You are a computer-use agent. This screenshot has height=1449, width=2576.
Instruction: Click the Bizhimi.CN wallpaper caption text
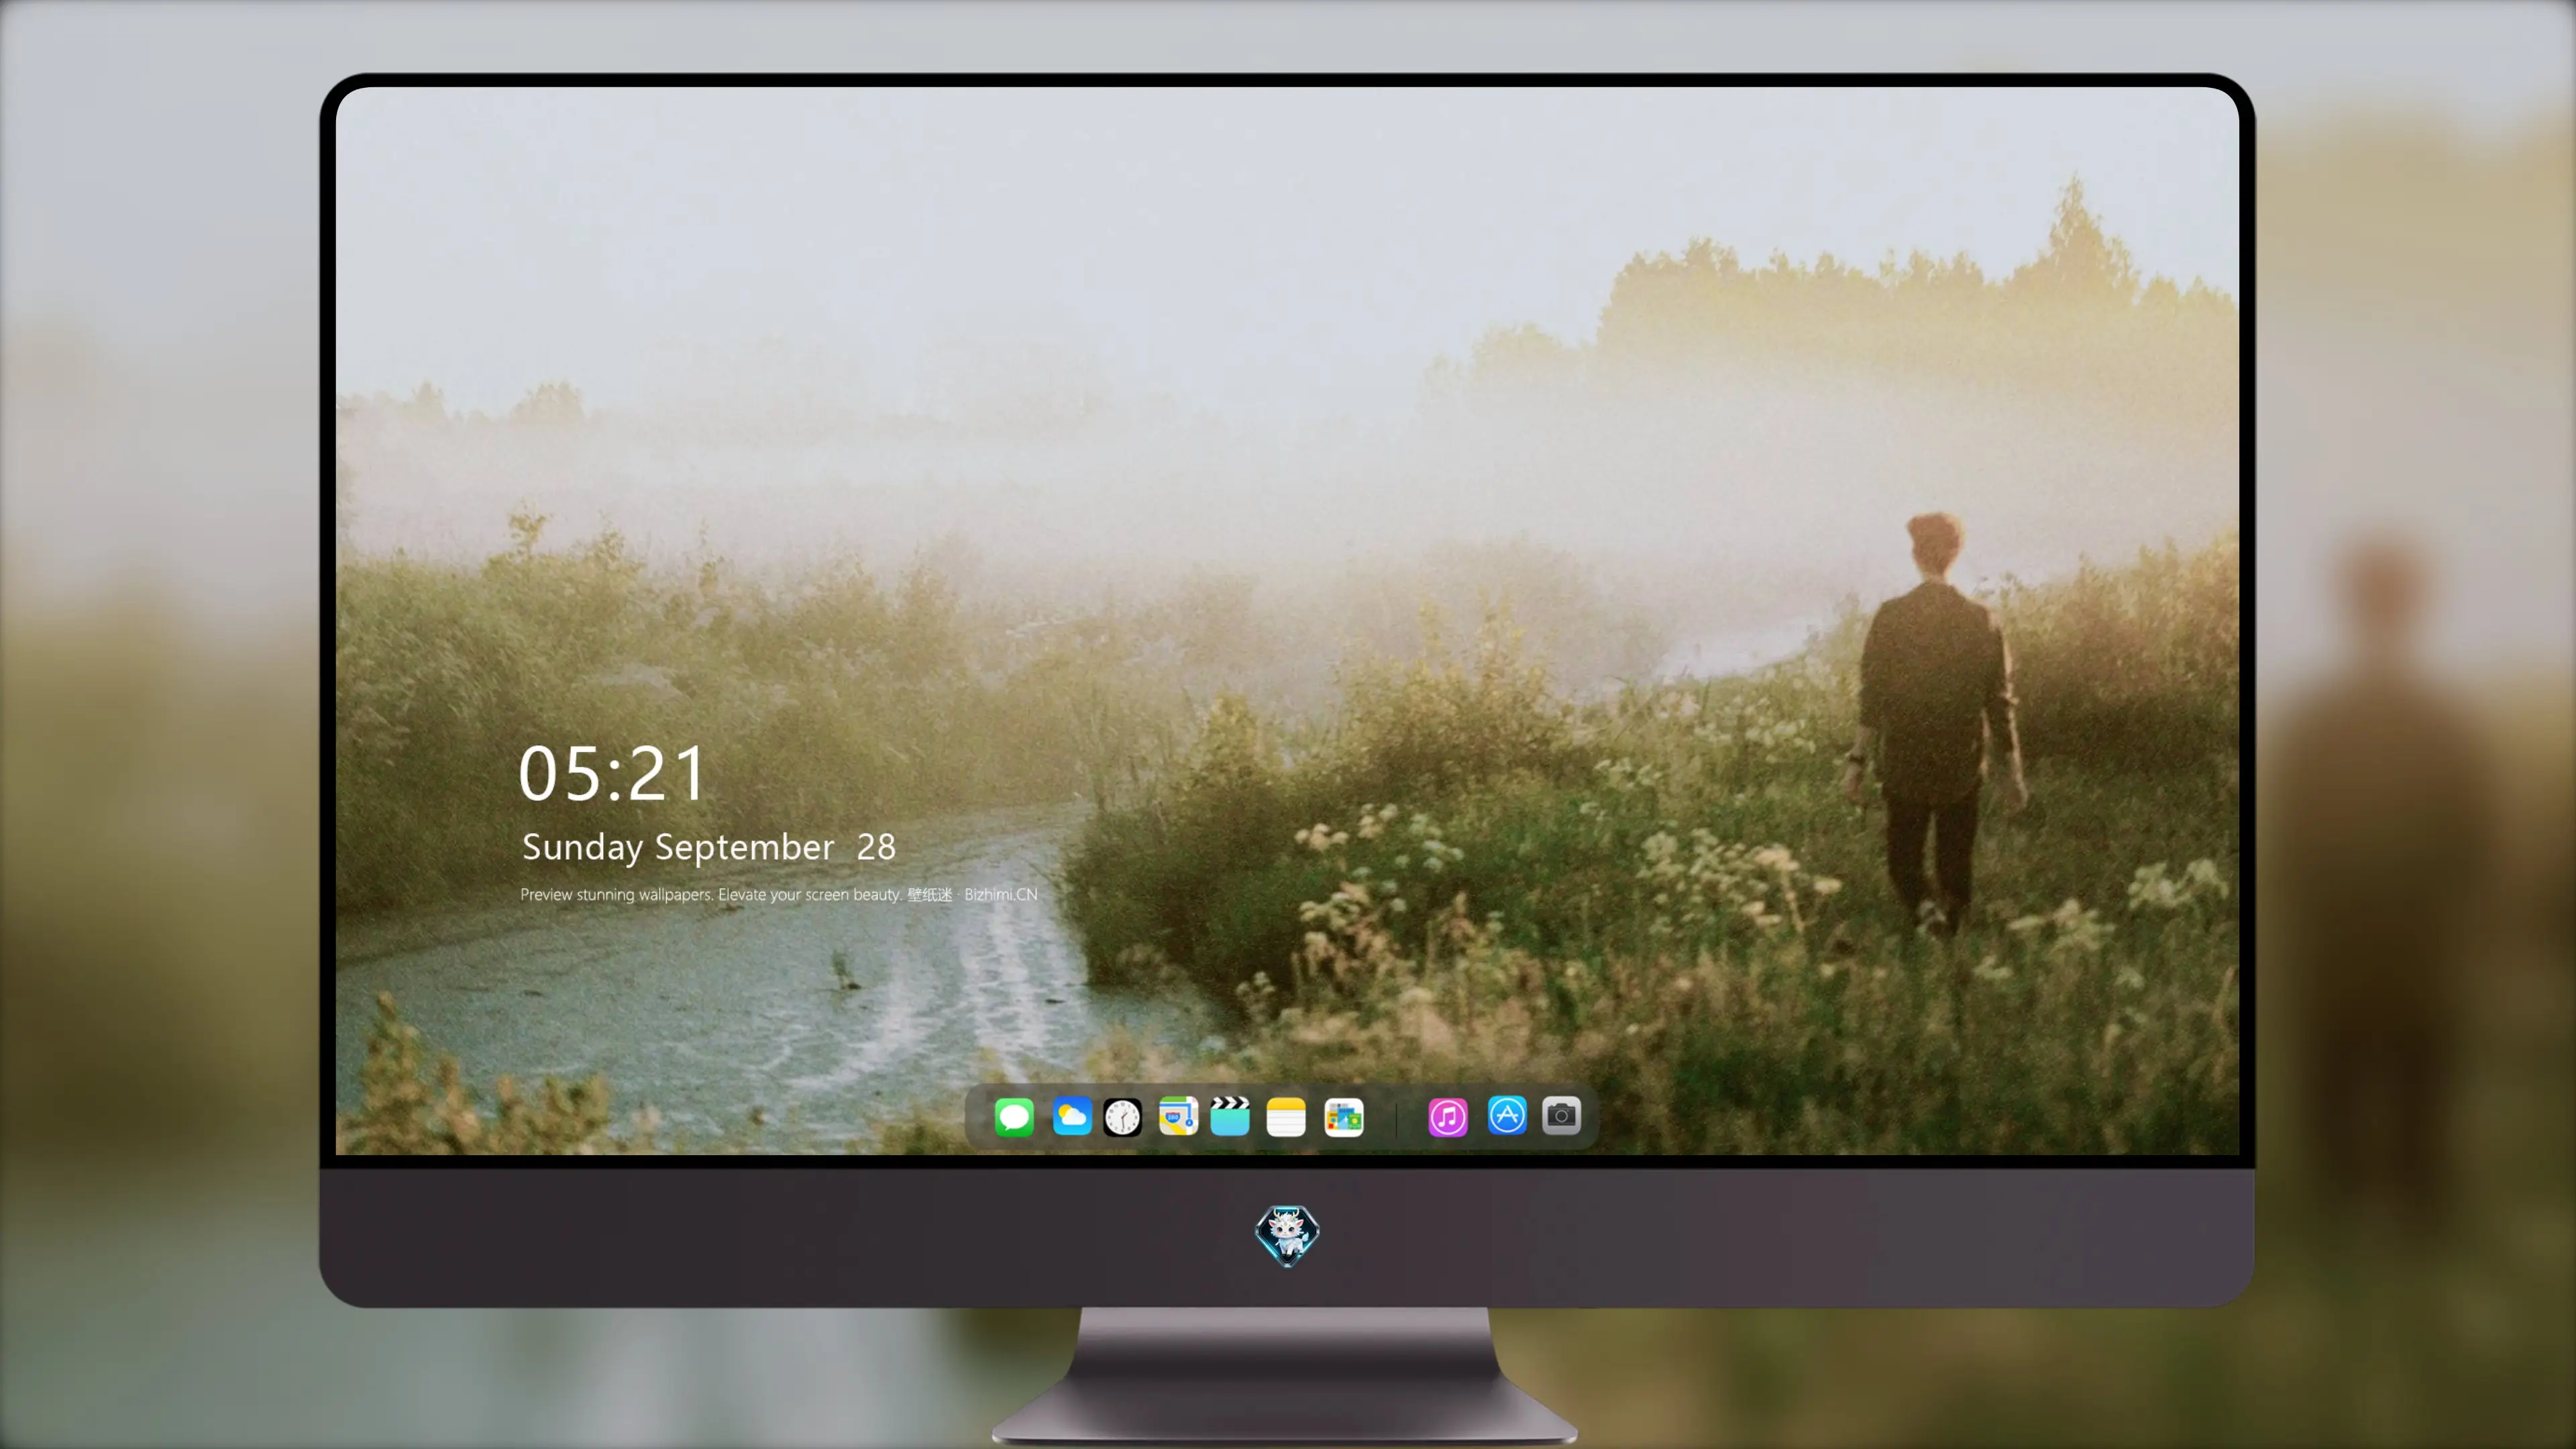tap(779, 894)
